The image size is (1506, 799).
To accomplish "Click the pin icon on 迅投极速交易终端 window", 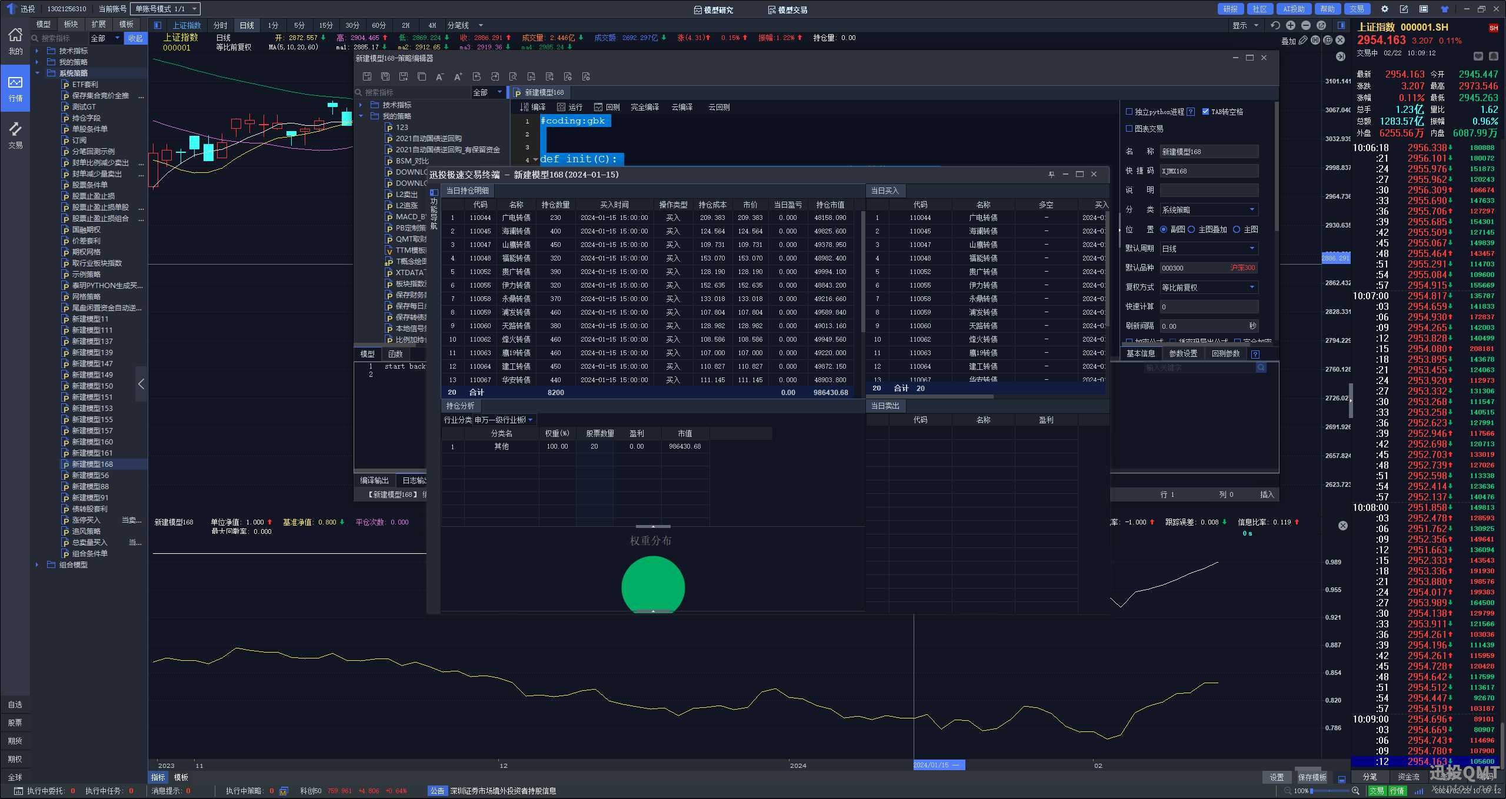I will pos(1051,175).
